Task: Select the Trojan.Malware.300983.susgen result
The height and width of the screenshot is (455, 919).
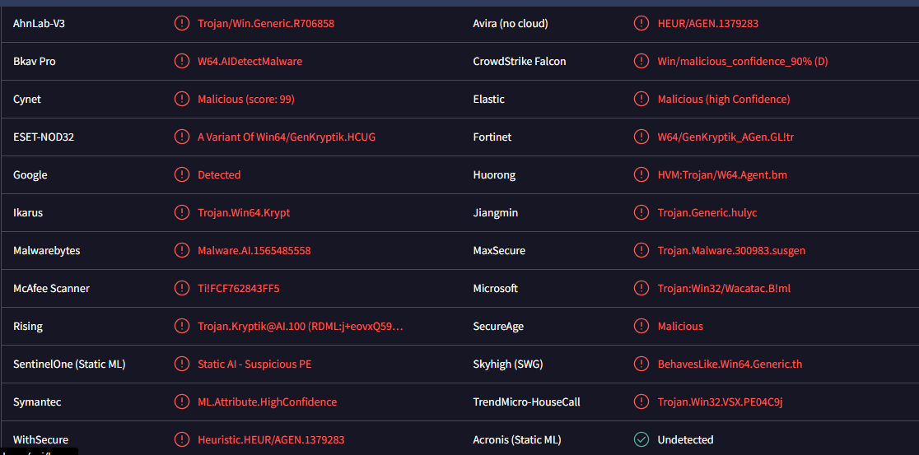Action: [731, 251]
